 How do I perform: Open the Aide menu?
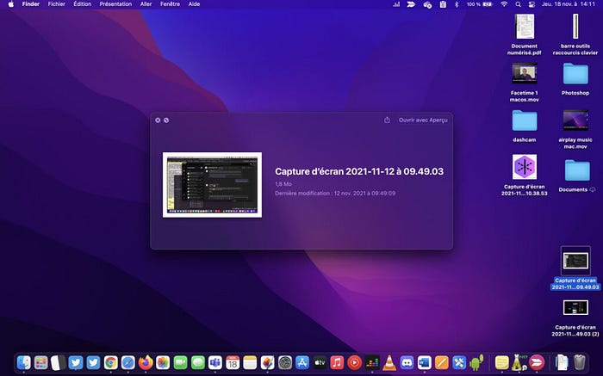pos(194,4)
